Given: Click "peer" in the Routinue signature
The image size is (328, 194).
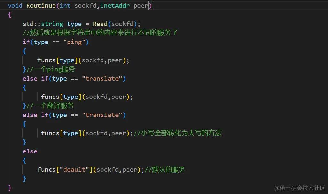Looking at the screenshot, I should (x=141, y=6).
